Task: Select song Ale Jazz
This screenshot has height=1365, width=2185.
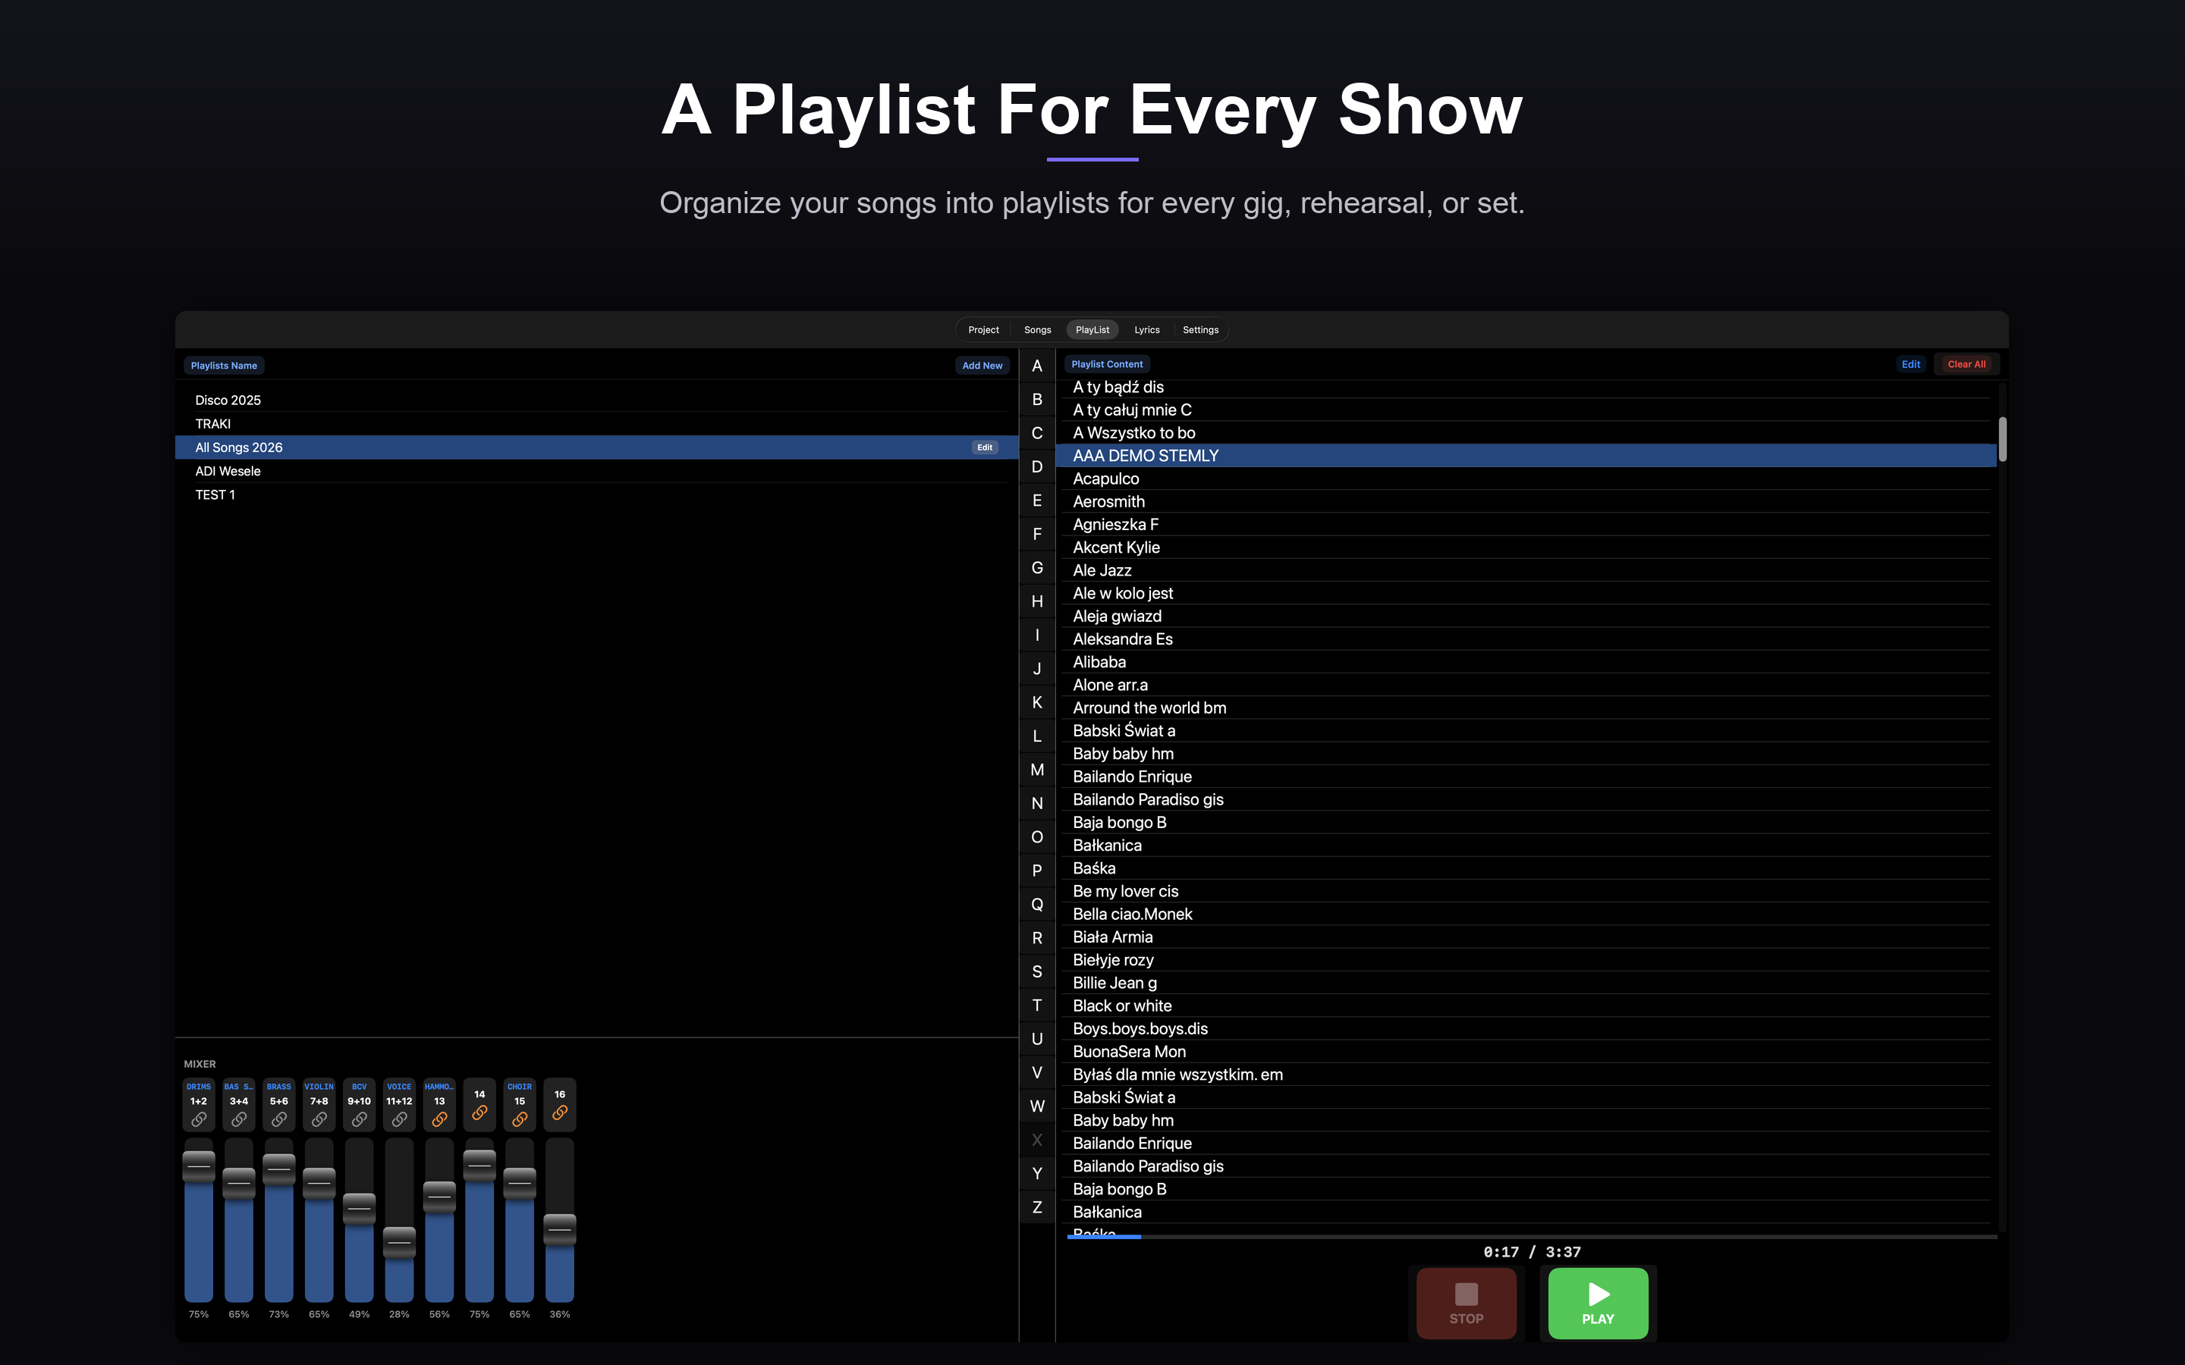Action: [1526, 570]
